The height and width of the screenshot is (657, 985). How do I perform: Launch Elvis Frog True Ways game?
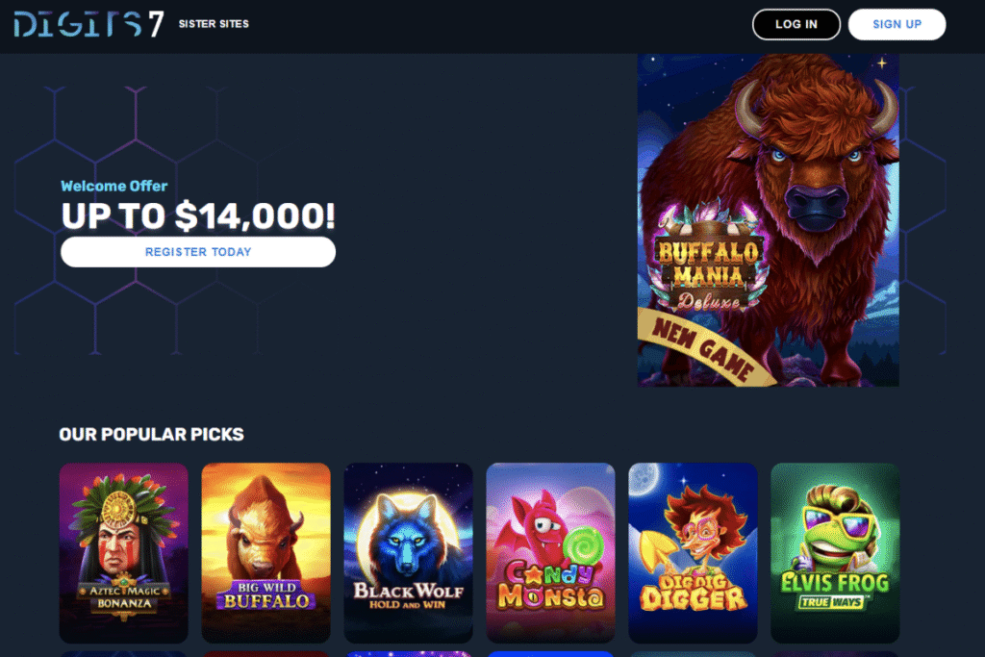(x=835, y=553)
